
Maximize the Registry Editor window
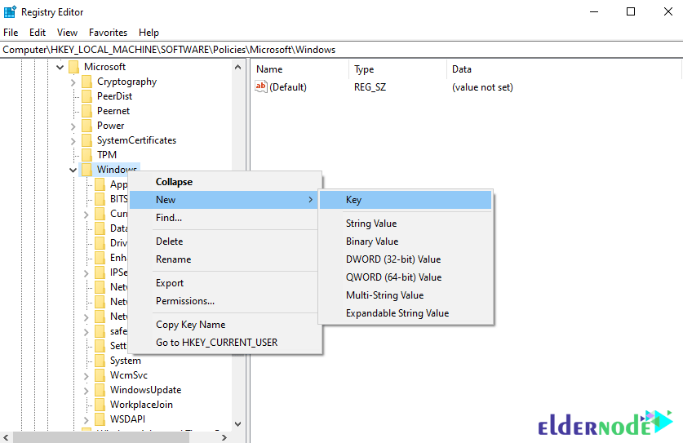(631, 11)
